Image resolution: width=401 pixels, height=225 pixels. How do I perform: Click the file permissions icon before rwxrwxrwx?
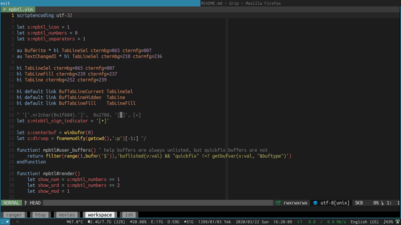[x=278, y=203]
